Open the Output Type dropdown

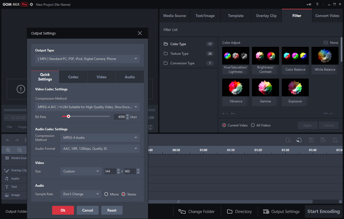(87, 59)
